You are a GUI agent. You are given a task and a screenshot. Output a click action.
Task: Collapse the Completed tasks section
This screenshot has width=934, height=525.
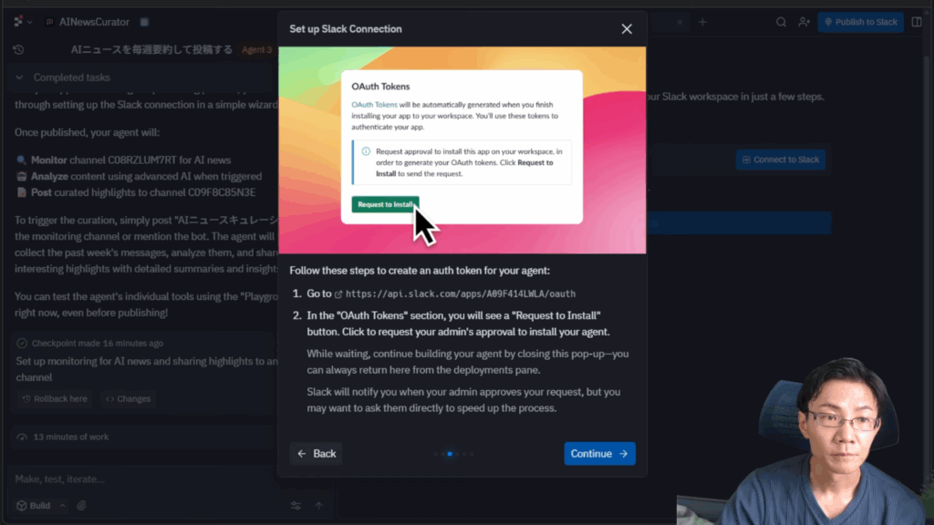[19, 77]
